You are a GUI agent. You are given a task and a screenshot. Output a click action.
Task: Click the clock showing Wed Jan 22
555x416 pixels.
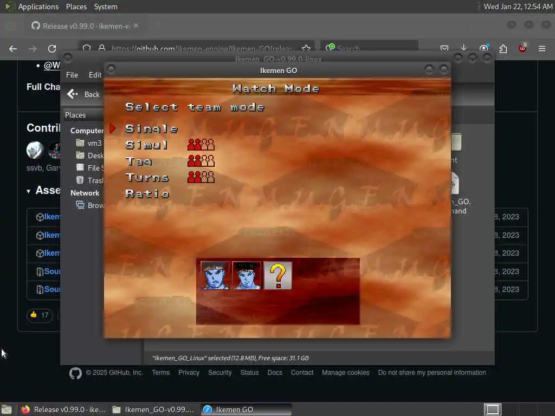pyautogui.click(x=518, y=6)
